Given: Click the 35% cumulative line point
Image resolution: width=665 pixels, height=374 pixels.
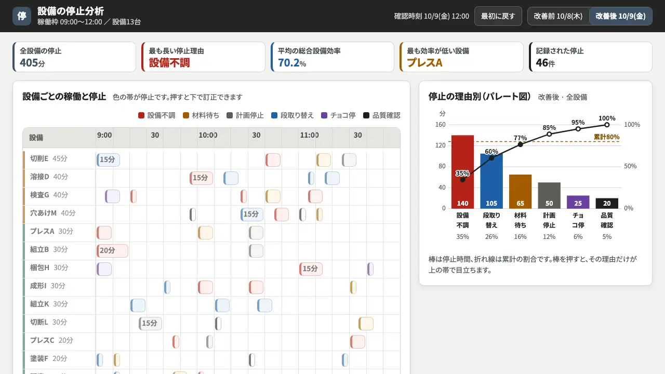Looking at the screenshot, I should tap(462, 180).
